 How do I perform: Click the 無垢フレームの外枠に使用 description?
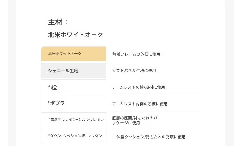tap(136, 54)
